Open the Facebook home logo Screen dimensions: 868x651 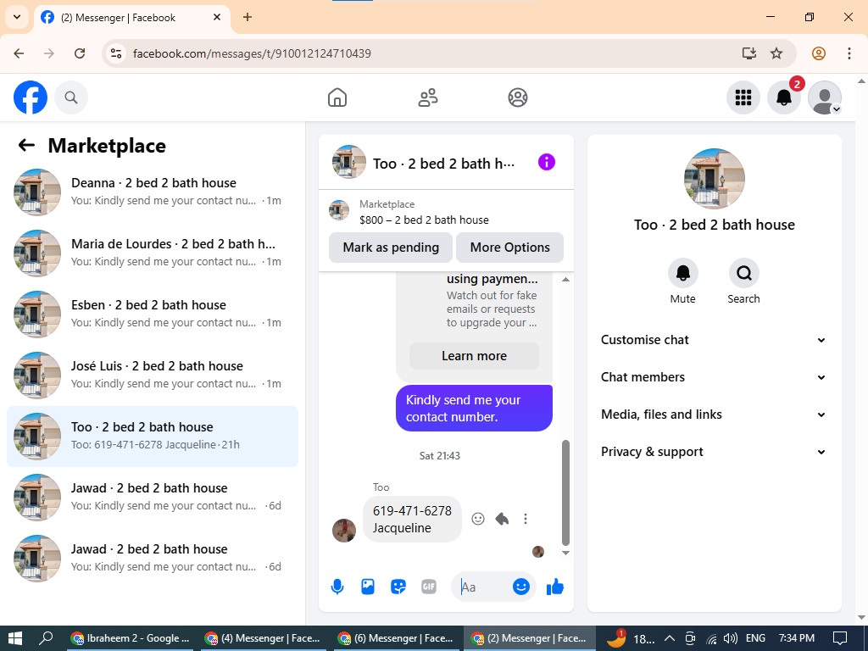coord(31,97)
